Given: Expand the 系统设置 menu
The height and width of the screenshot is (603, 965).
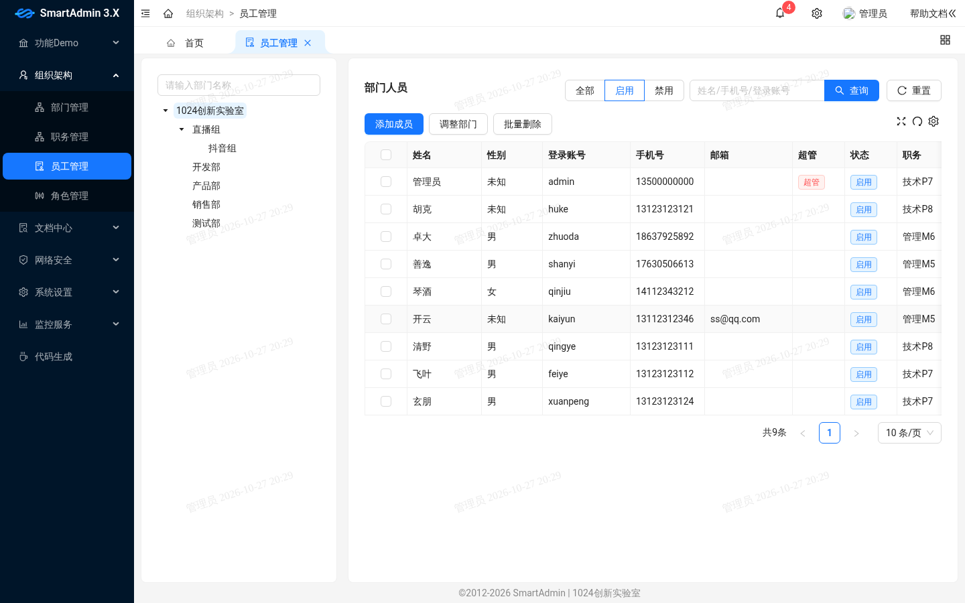Looking at the screenshot, I should [67, 292].
